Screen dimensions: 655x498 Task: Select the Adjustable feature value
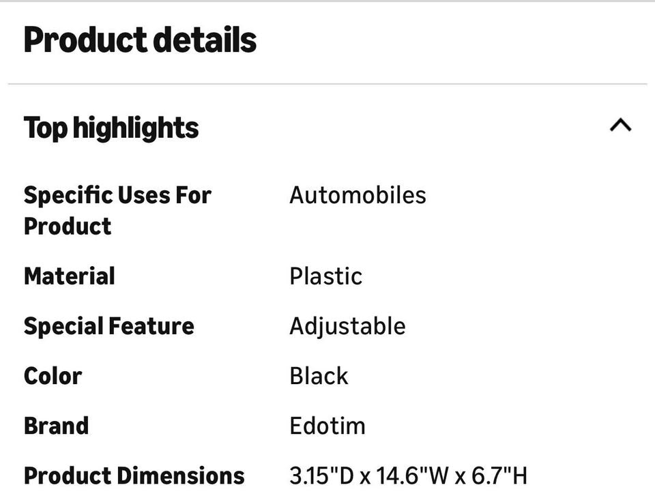coord(347,326)
